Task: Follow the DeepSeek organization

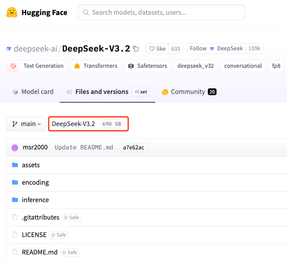Action: click(216, 49)
